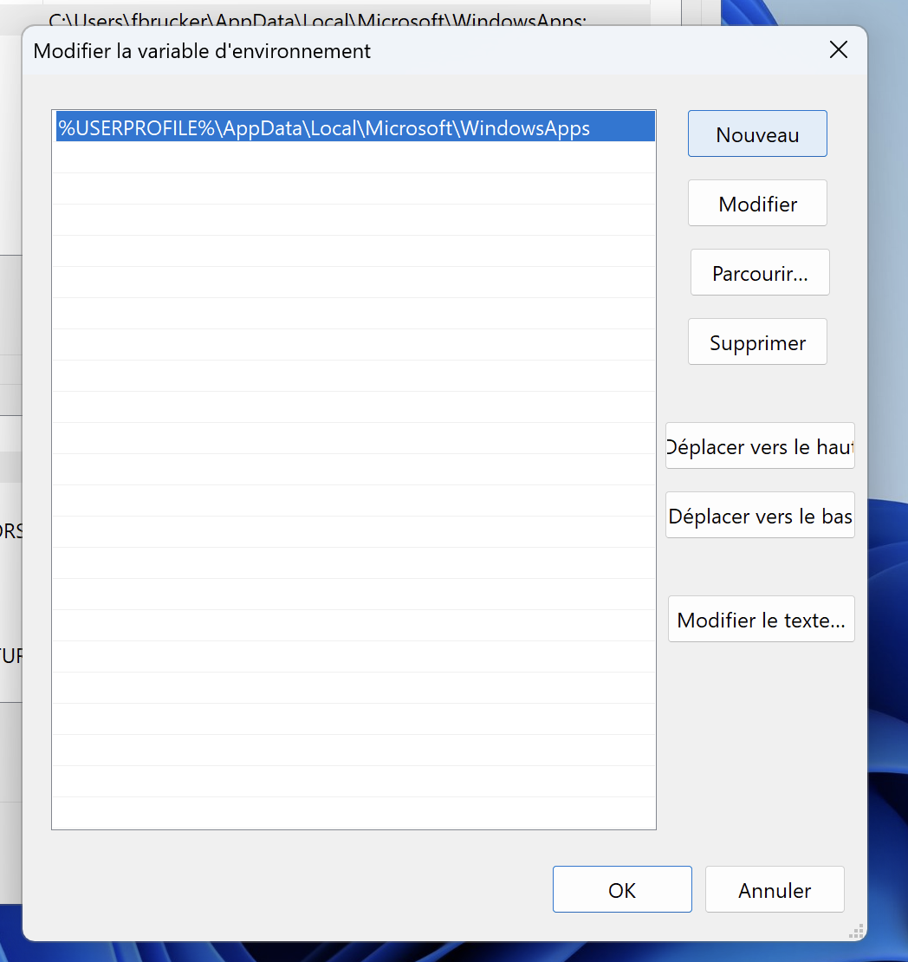Viewport: 908px width, 962px height.
Task: Cancel the dialog with Annuler
Action: click(775, 890)
